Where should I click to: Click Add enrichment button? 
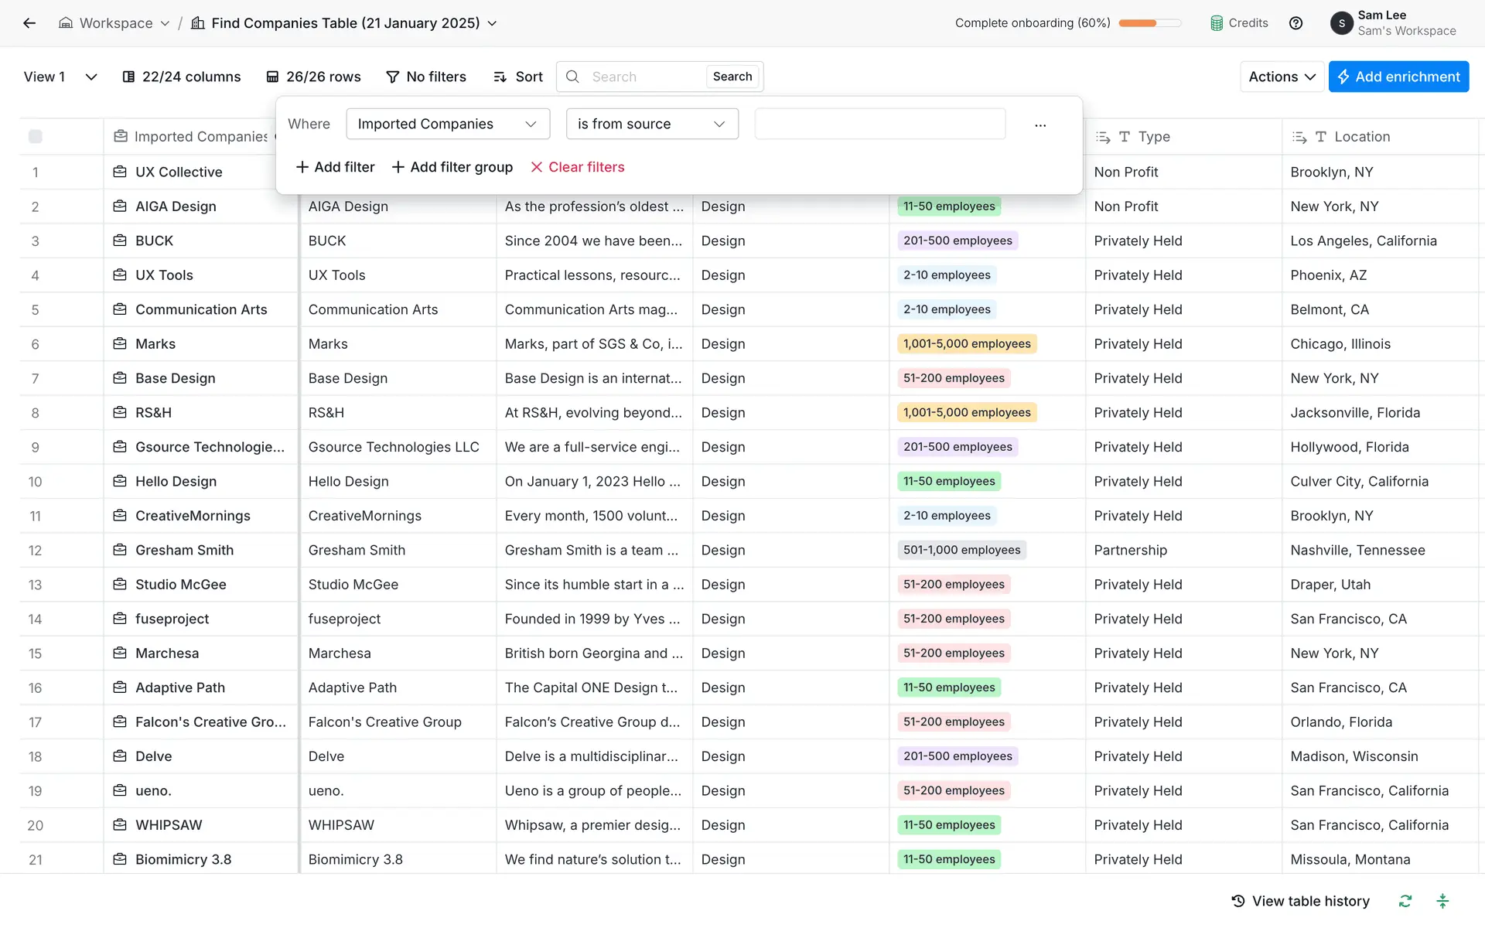1398,77
